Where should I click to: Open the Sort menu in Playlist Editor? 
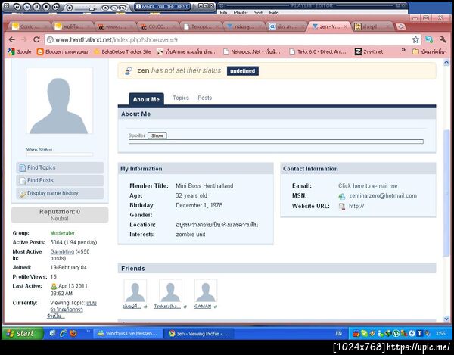coord(258,12)
